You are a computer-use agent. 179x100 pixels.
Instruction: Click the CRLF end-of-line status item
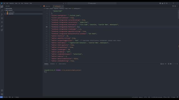tap(149, 97)
